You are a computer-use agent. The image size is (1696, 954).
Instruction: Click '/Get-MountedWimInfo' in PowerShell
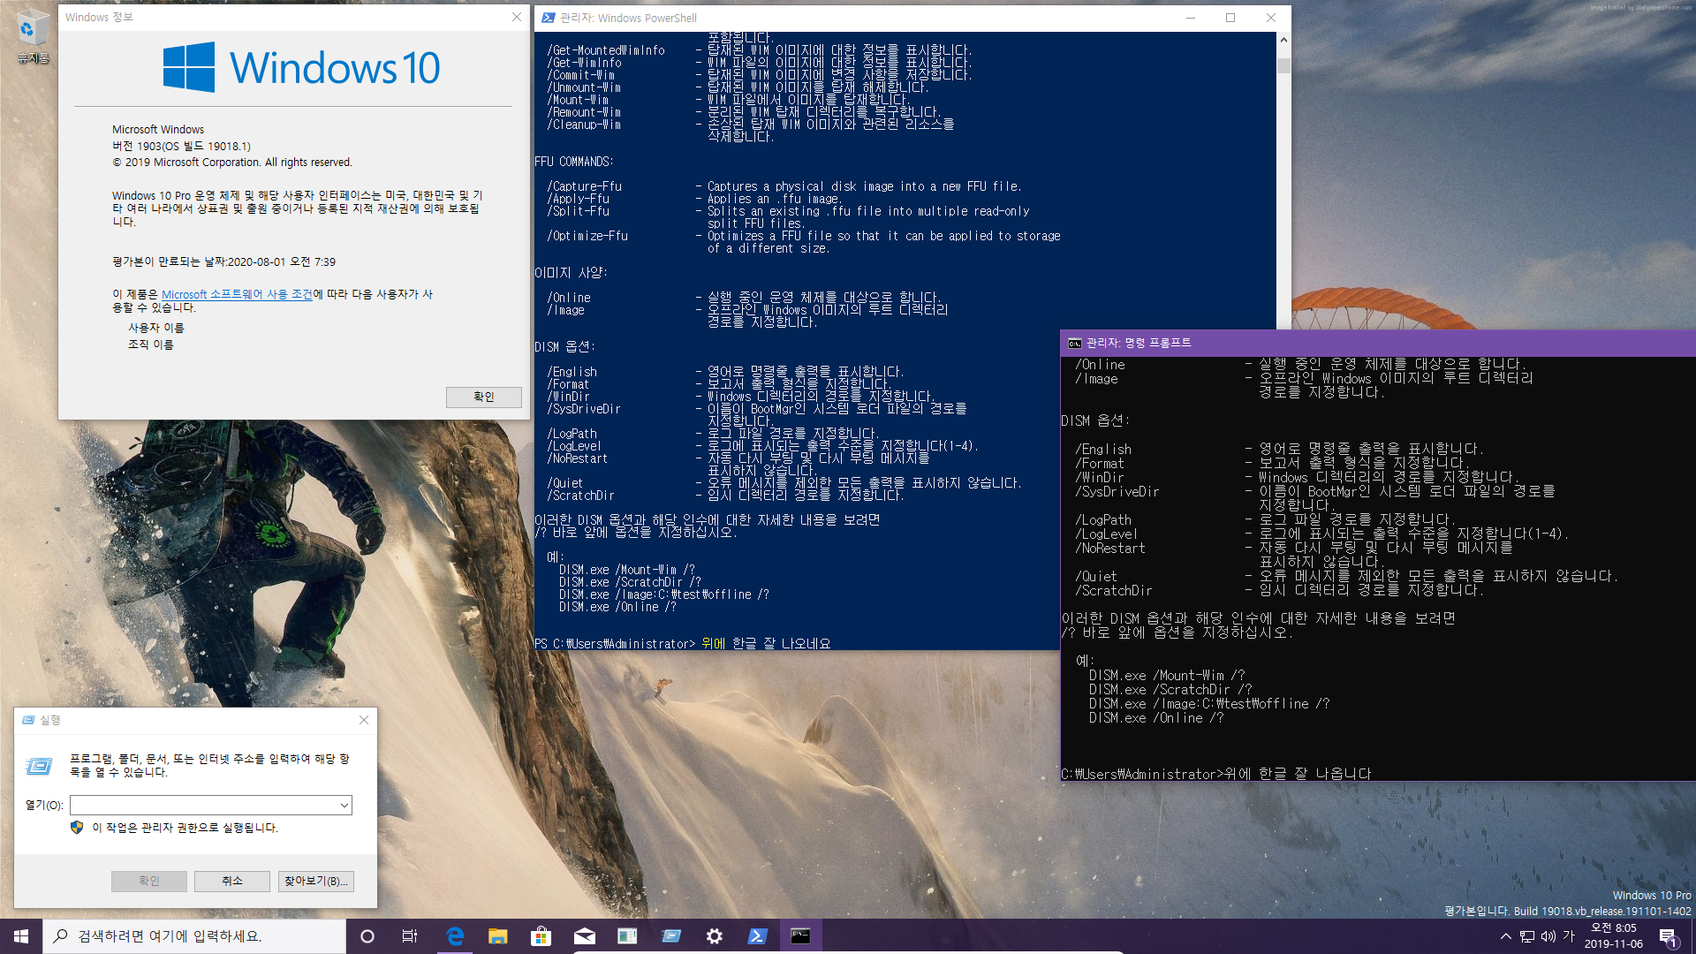(x=606, y=50)
